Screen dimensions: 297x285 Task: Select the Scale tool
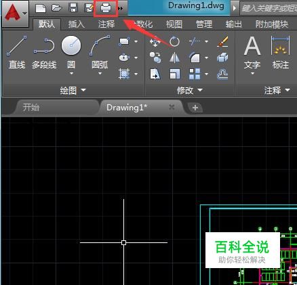(175, 74)
